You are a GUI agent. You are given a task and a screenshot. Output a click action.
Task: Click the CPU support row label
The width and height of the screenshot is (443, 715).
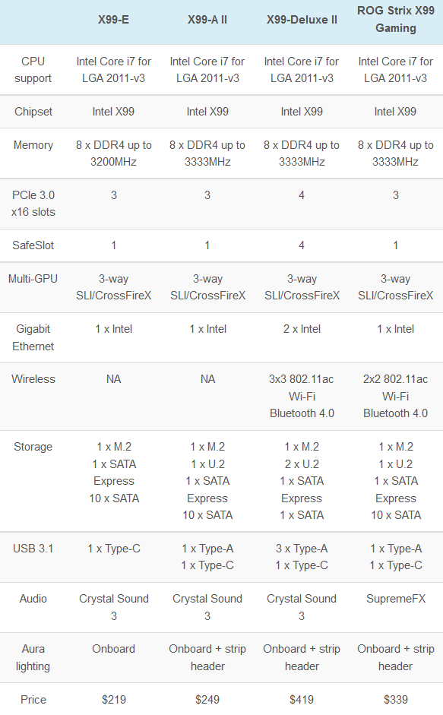[33, 70]
